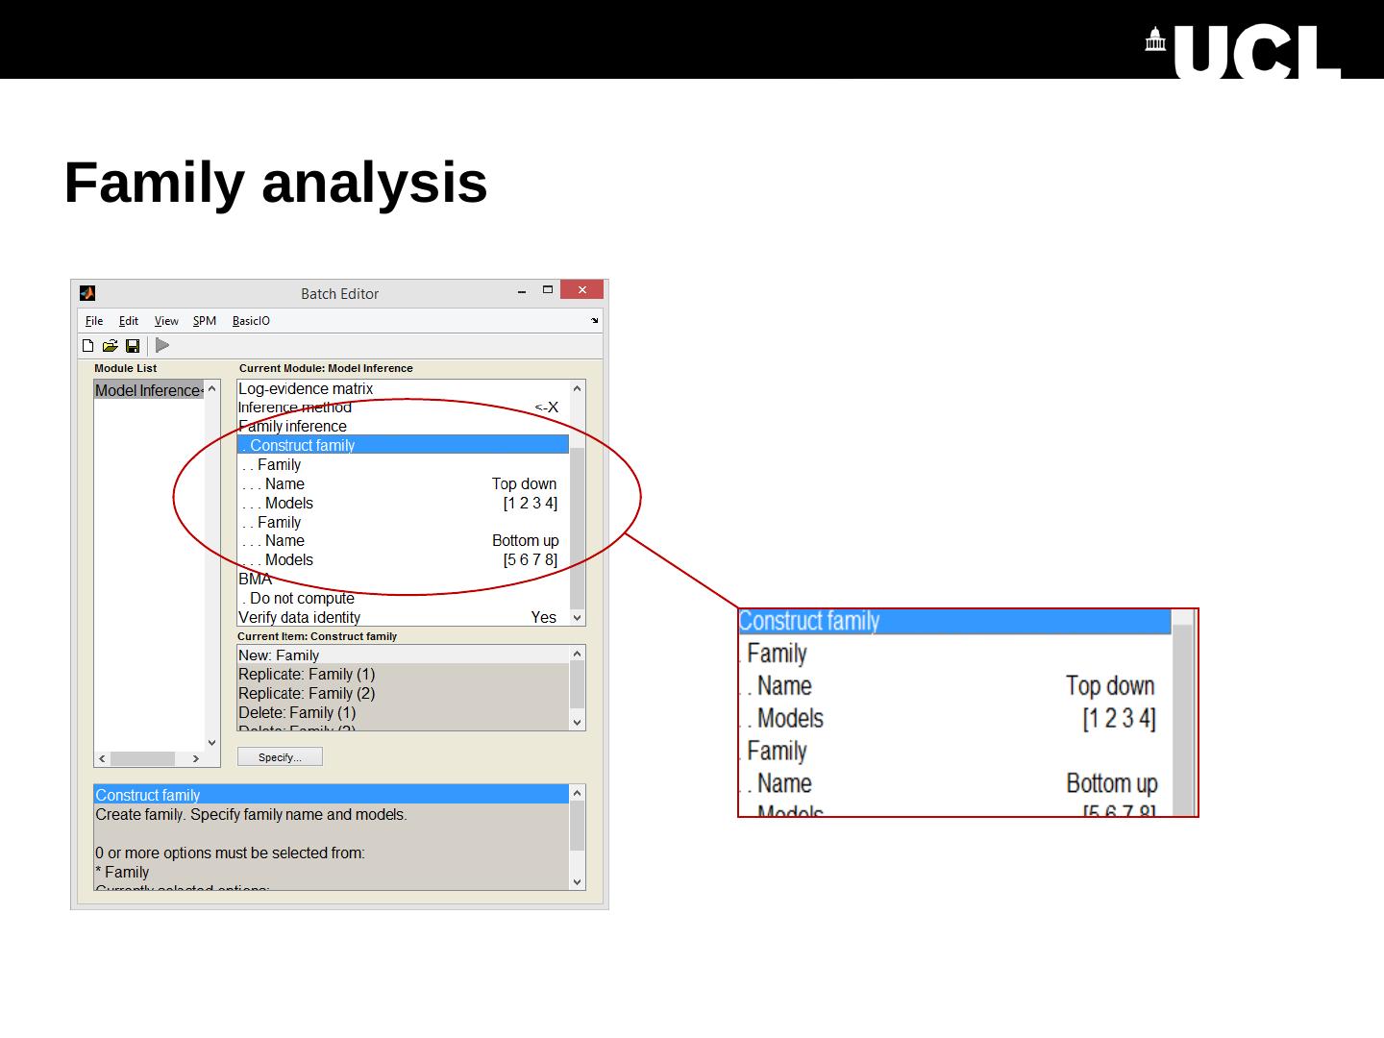Select the Log-evidence matrix item
This screenshot has height=1038, width=1384.
pyautogui.click(x=404, y=389)
